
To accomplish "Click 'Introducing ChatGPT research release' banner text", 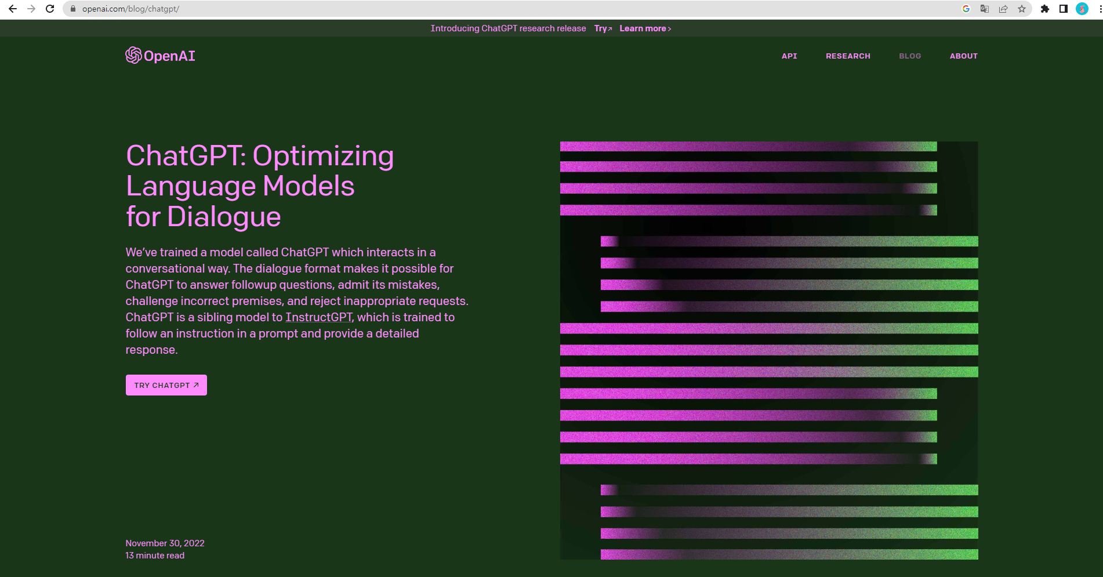I will pos(508,28).
